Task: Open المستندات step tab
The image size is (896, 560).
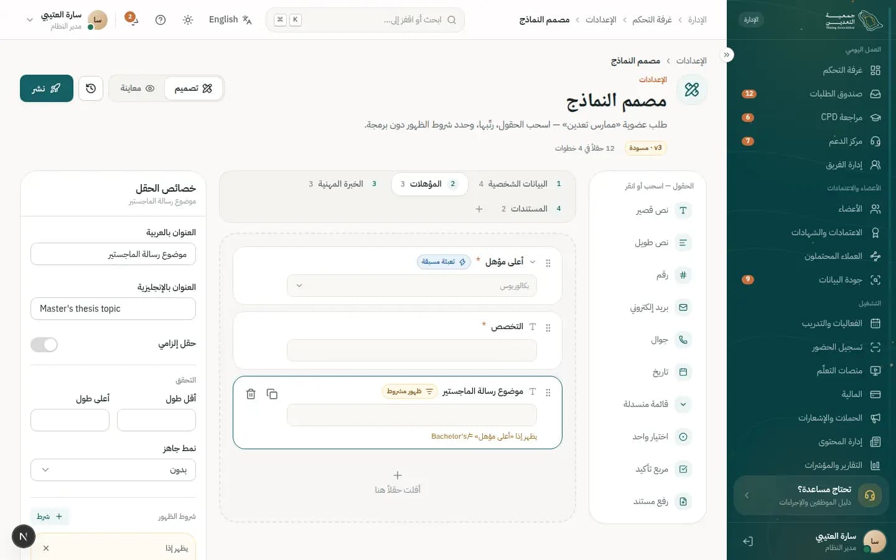Action: [x=532, y=209]
